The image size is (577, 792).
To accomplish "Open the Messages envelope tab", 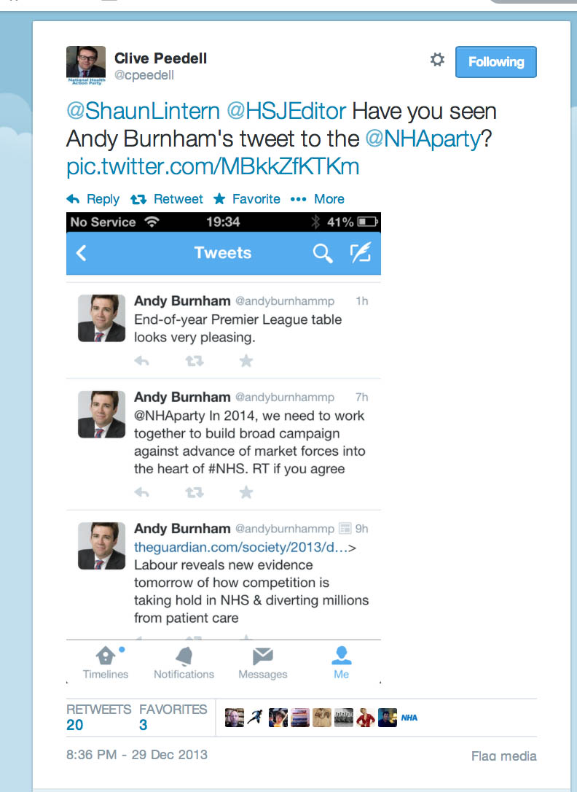I will click(263, 663).
